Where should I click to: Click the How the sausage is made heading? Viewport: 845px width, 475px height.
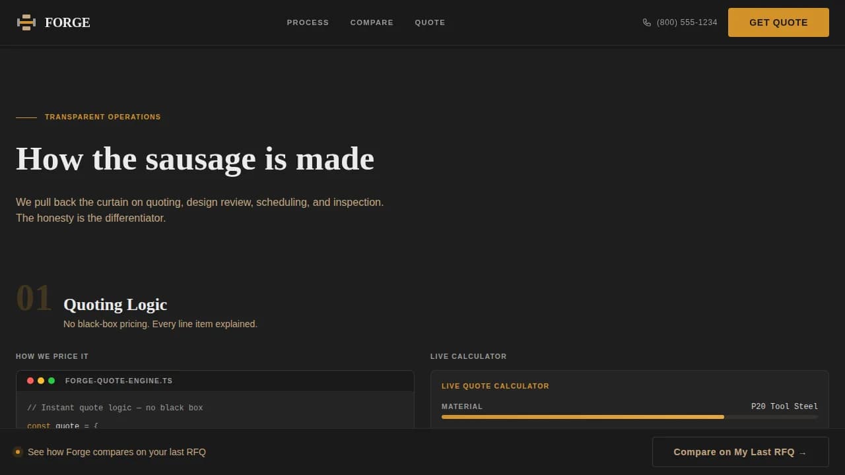pos(195,158)
